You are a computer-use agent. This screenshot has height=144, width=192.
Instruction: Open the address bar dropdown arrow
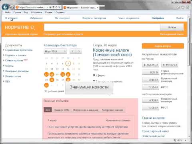[x=47, y=7]
